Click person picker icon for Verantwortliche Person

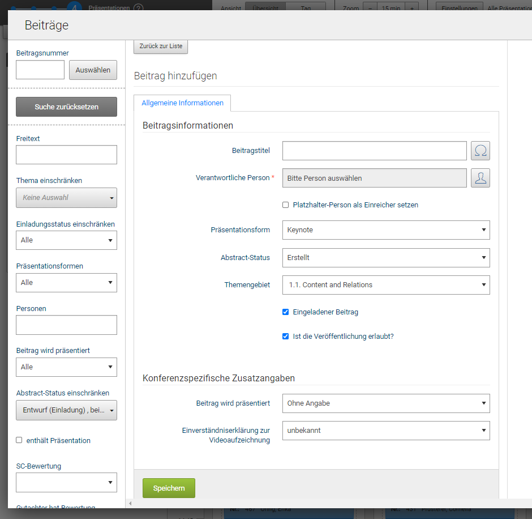[480, 178]
